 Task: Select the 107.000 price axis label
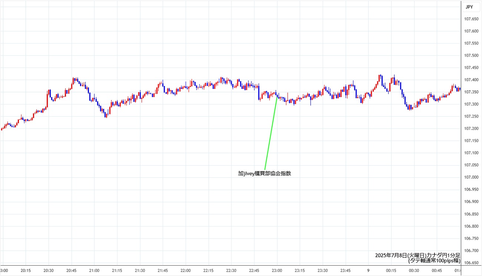pyautogui.click(x=471, y=177)
